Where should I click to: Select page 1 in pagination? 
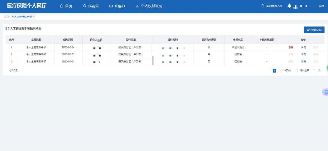tap(274, 71)
